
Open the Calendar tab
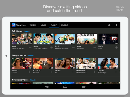(65, 25)
